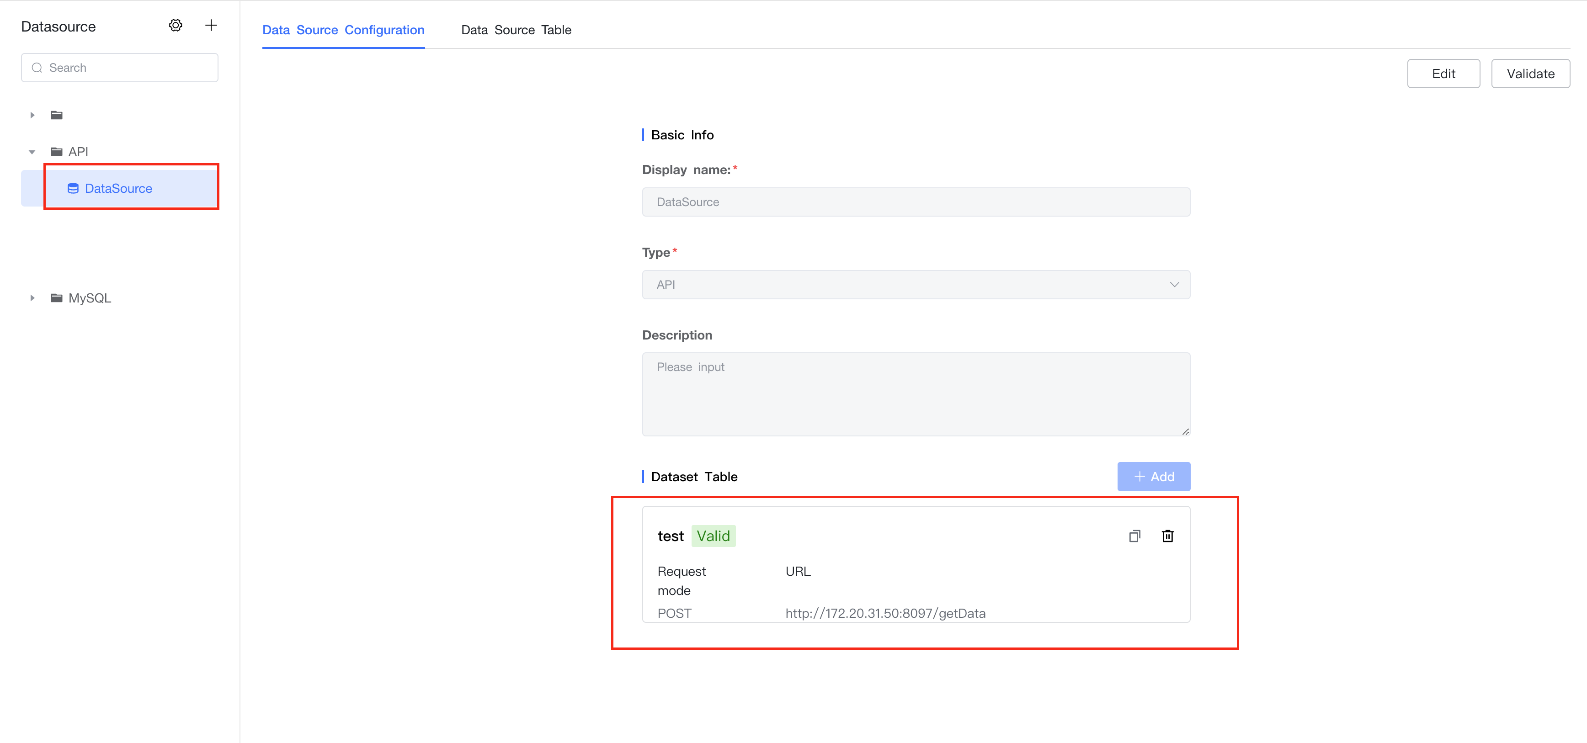Image resolution: width=1587 pixels, height=743 pixels.
Task: Expand the MySQL folder tree arrow
Action: [32, 298]
